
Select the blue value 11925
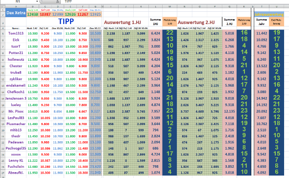(96, 14)
